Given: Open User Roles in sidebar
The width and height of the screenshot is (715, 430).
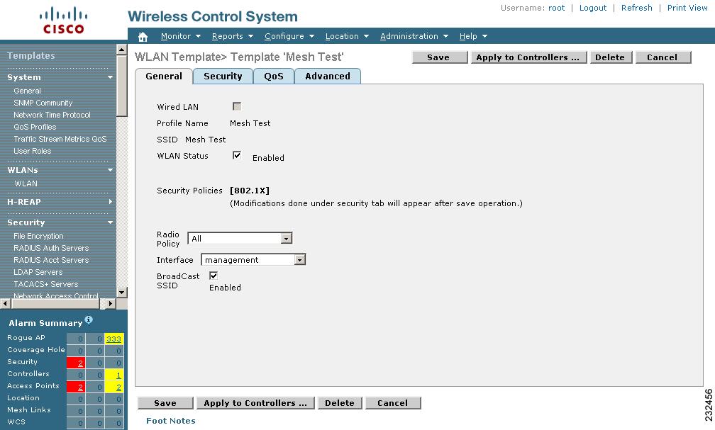Looking at the screenshot, I should (x=32, y=151).
